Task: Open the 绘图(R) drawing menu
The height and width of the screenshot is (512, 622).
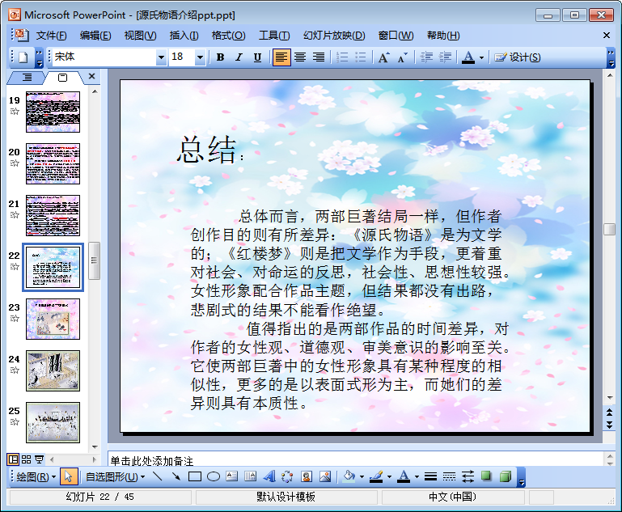Action: (x=36, y=476)
